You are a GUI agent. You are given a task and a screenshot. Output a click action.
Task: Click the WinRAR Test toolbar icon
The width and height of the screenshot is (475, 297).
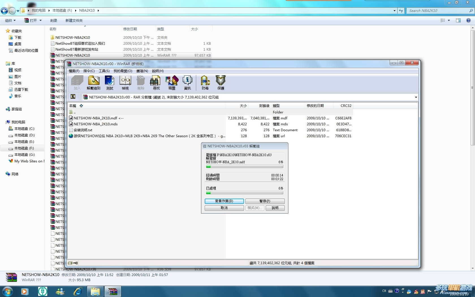[109, 83]
